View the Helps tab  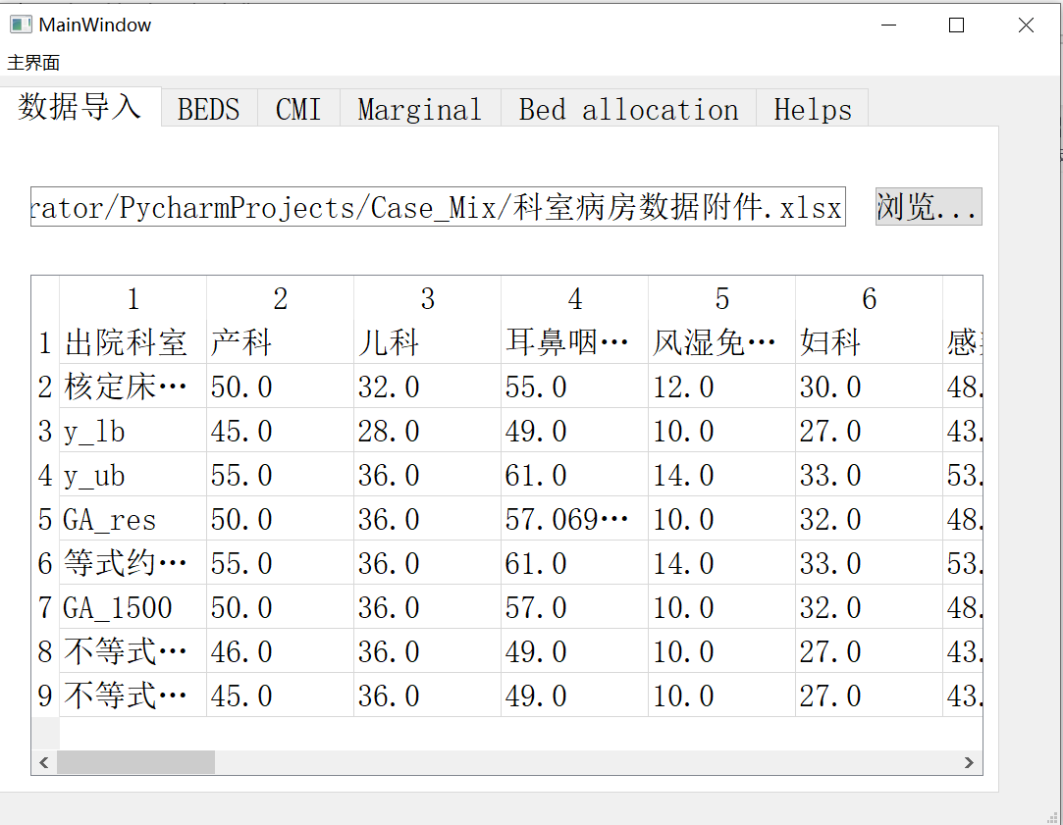click(x=812, y=109)
